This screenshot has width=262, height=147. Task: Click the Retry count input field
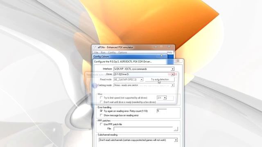pos(162,111)
